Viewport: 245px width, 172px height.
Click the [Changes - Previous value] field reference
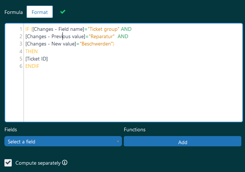[x=55, y=37]
